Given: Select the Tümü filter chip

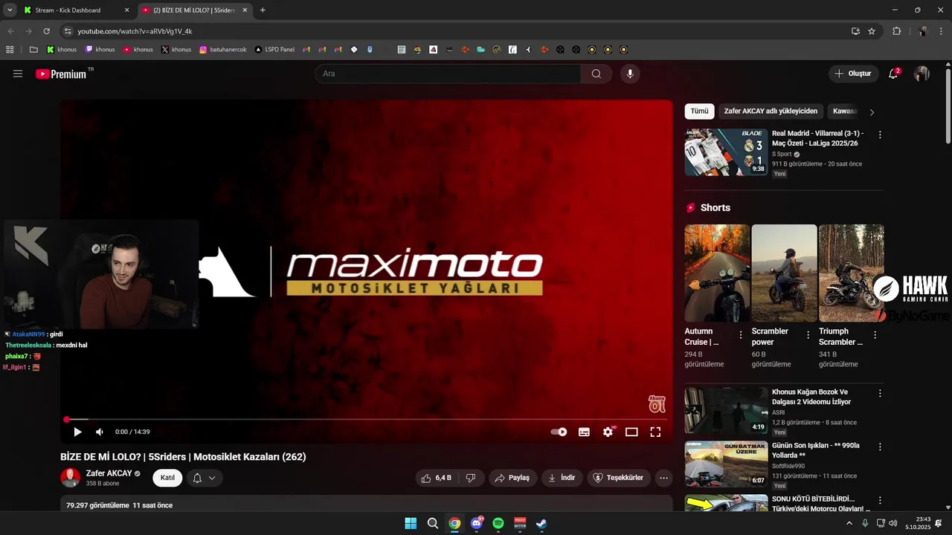Looking at the screenshot, I should [699, 111].
